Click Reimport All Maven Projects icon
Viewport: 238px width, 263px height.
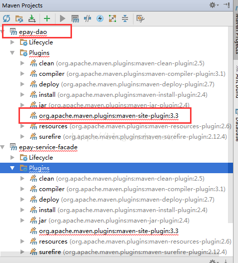coord(6,18)
